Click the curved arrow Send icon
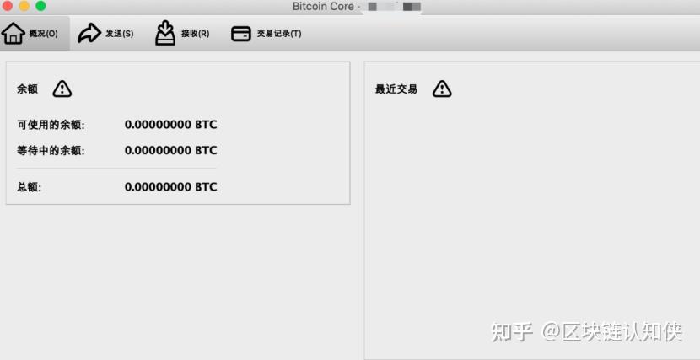The width and height of the screenshot is (700, 360). point(89,34)
